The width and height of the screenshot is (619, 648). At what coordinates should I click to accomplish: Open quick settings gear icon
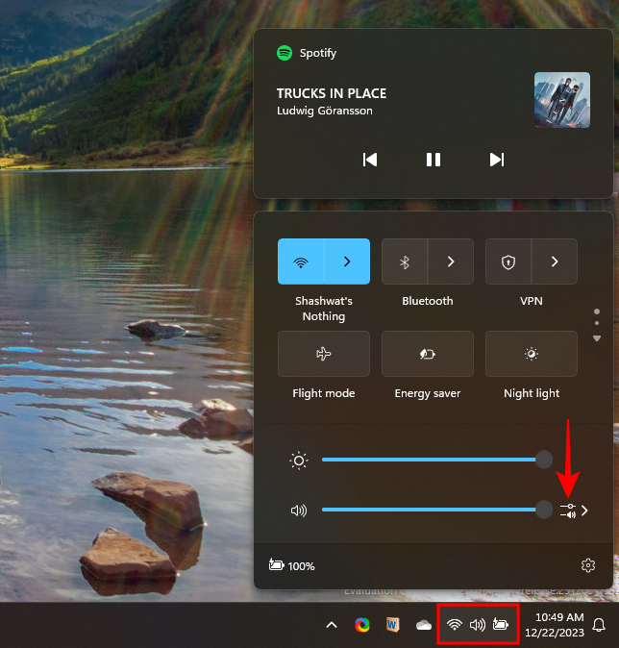[x=588, y=565]
